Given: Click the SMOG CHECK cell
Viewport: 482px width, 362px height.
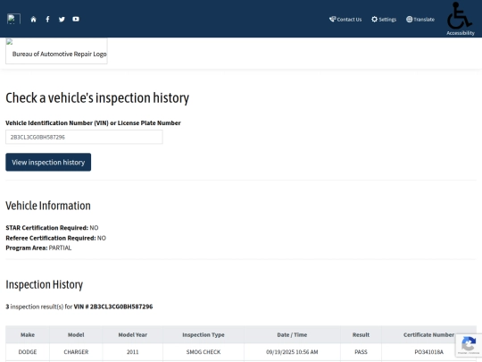Looking at the screenshot, I should 204,352.
